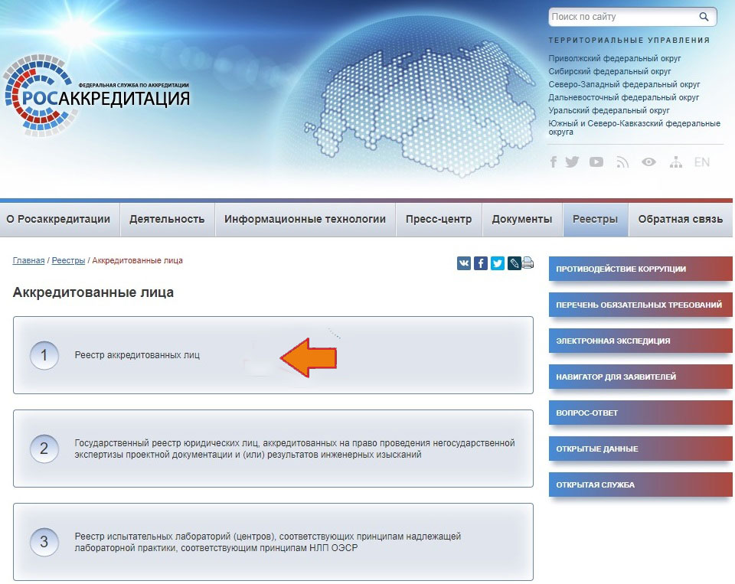Go to Главная breadcrumb link
Image resolution: width=735 pixels, height=584 pixels.
pos(28,260)
